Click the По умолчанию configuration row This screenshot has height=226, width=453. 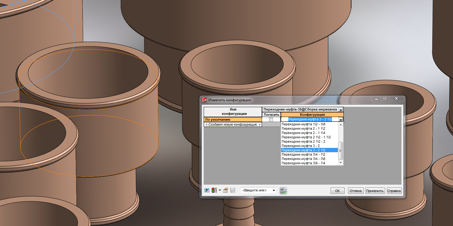point(233,119)
